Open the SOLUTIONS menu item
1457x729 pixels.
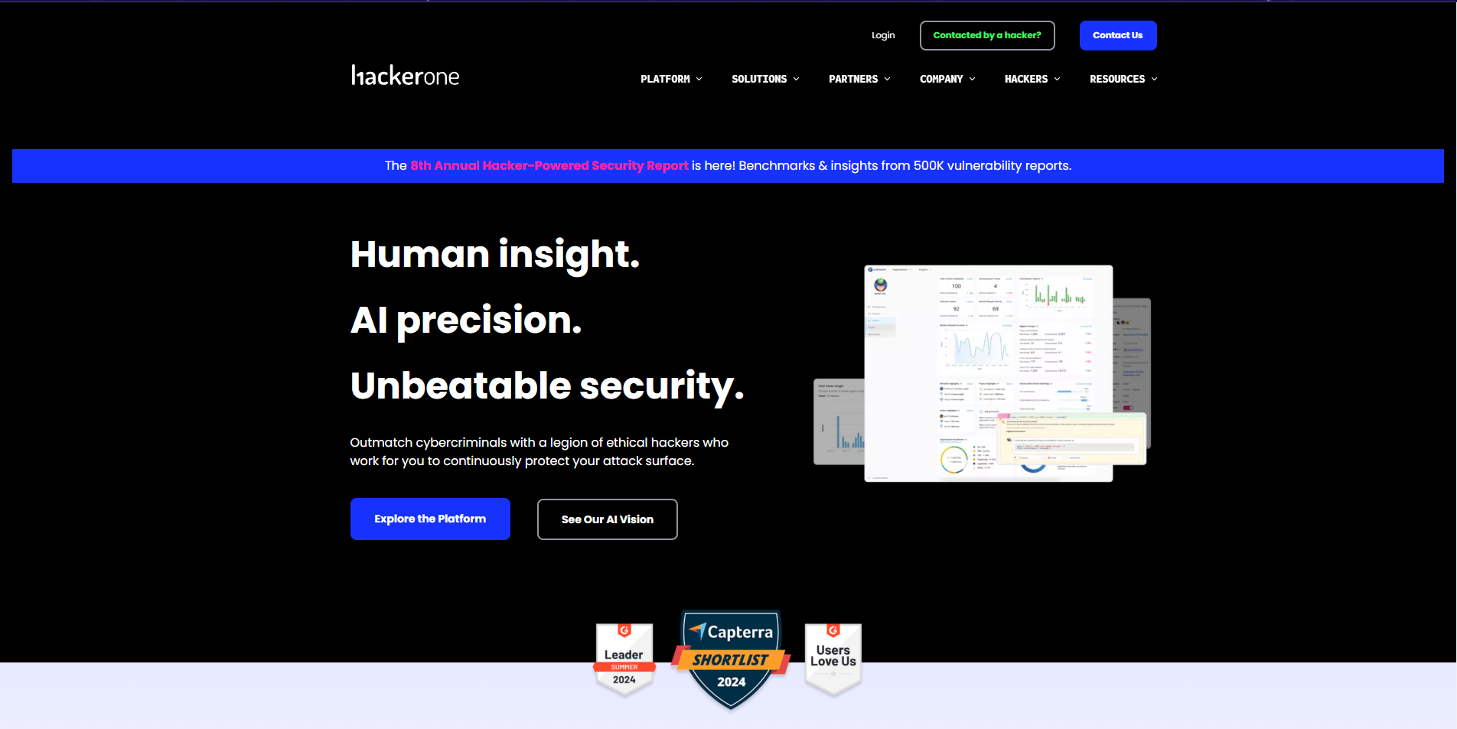click(759, 79)
